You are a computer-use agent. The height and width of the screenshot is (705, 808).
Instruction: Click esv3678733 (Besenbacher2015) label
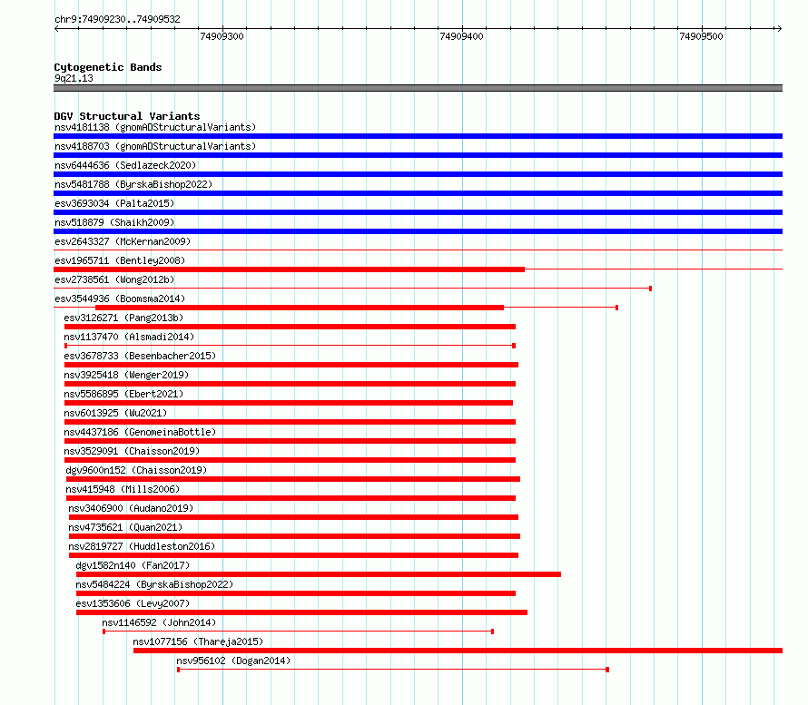[140, 356]
